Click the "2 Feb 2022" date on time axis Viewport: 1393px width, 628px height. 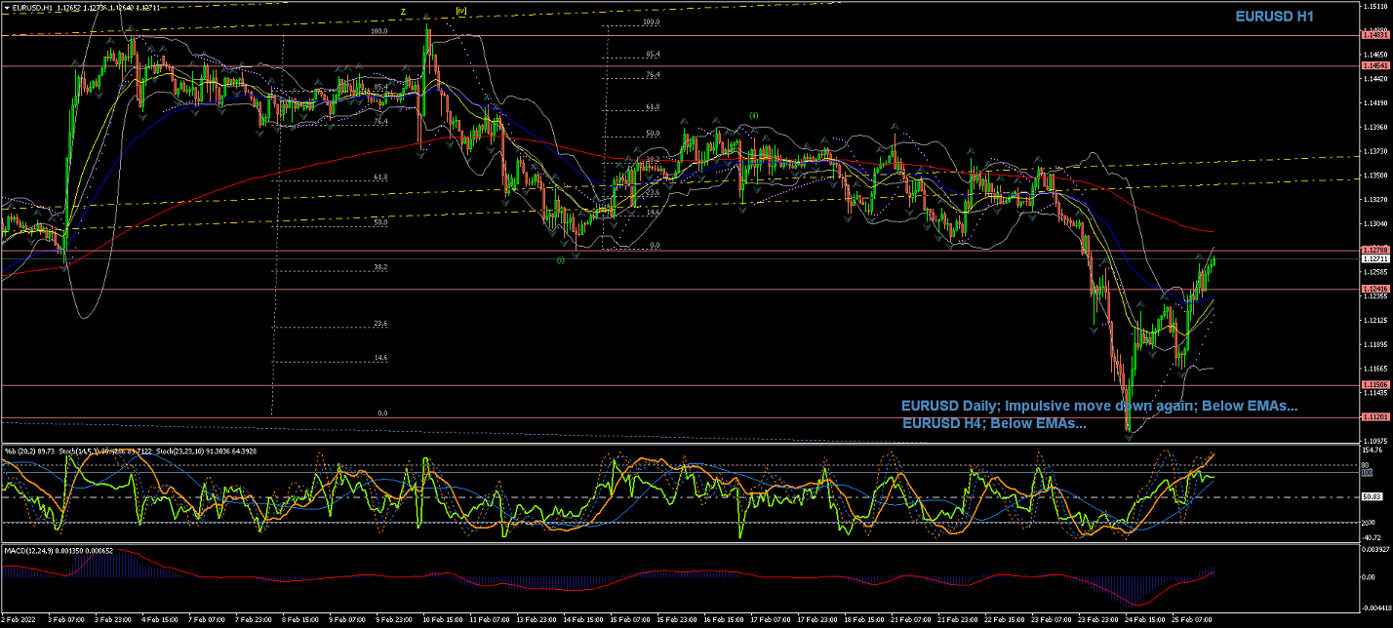(20, 620)
